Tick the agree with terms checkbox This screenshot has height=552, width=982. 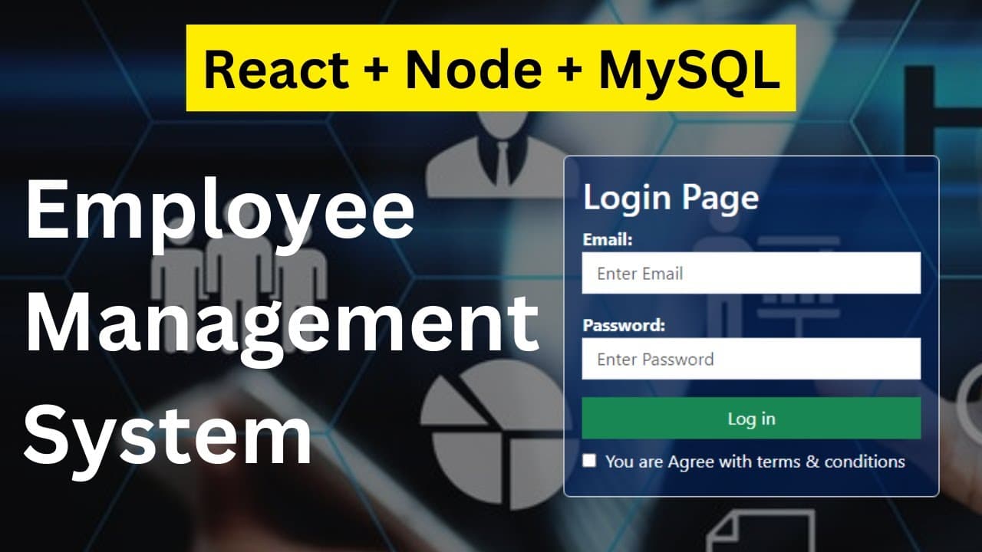[589, 461]
